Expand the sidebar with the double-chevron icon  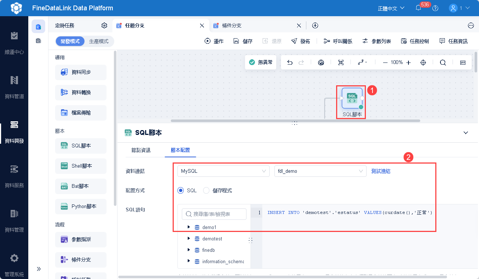(39, 269)
